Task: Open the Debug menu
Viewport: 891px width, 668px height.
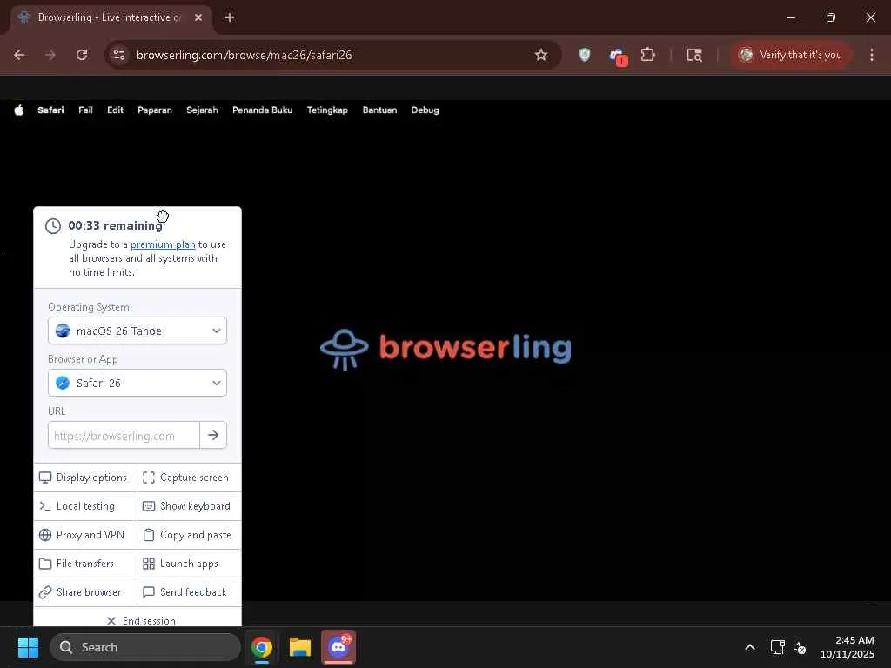Action: tap(425, 110)
